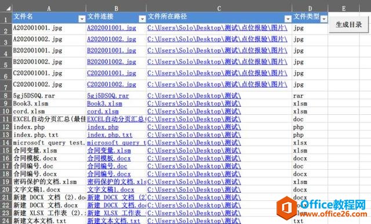Image resolution: width=371 pixels, height=224 pixels.
Task: Open the 合同编号.docx file link
Action: [109, 174]
